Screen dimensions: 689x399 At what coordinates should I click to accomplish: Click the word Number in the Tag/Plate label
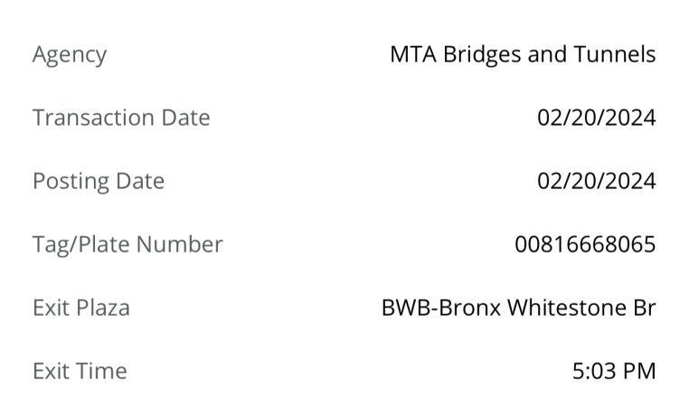179,244
